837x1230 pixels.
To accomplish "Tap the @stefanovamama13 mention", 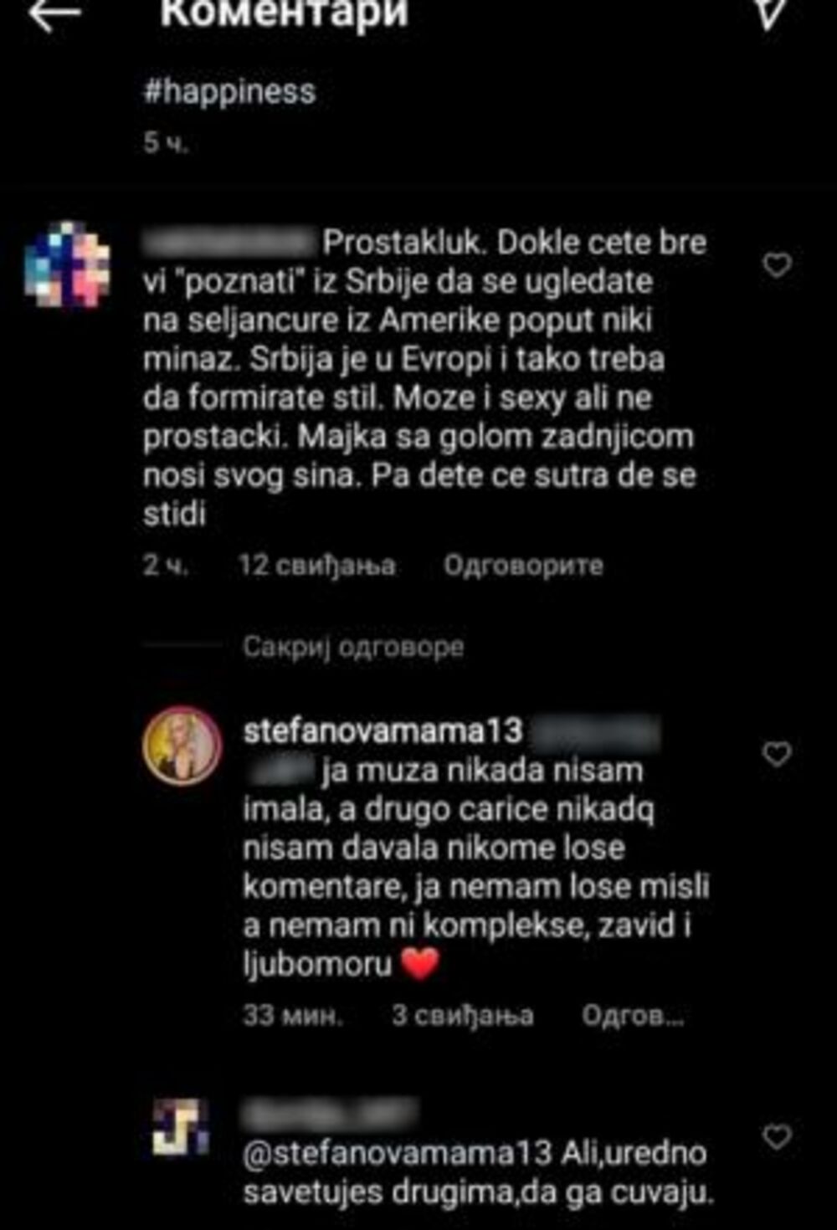I will click(x=398, y=1153).
